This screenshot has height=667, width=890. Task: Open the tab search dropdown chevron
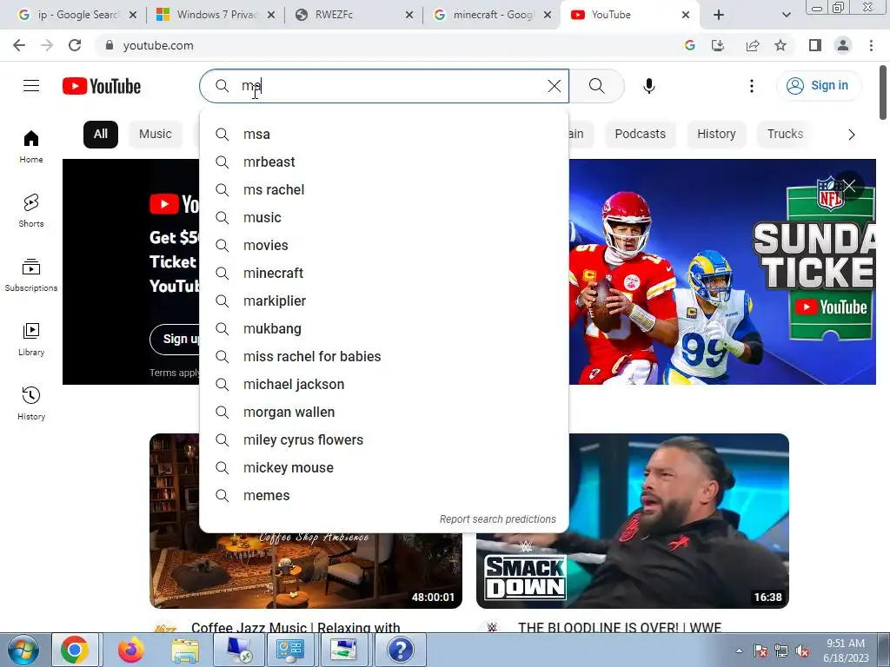[786, 15]
